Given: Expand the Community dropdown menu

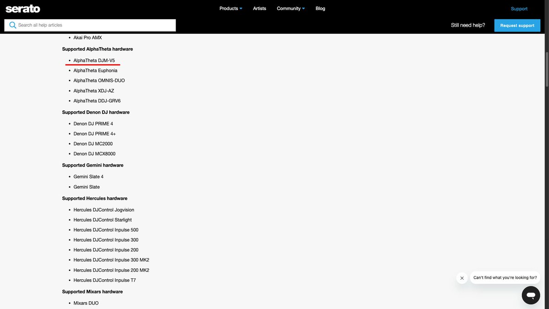Looking at the screenshot, I should [x=291, y=8].
